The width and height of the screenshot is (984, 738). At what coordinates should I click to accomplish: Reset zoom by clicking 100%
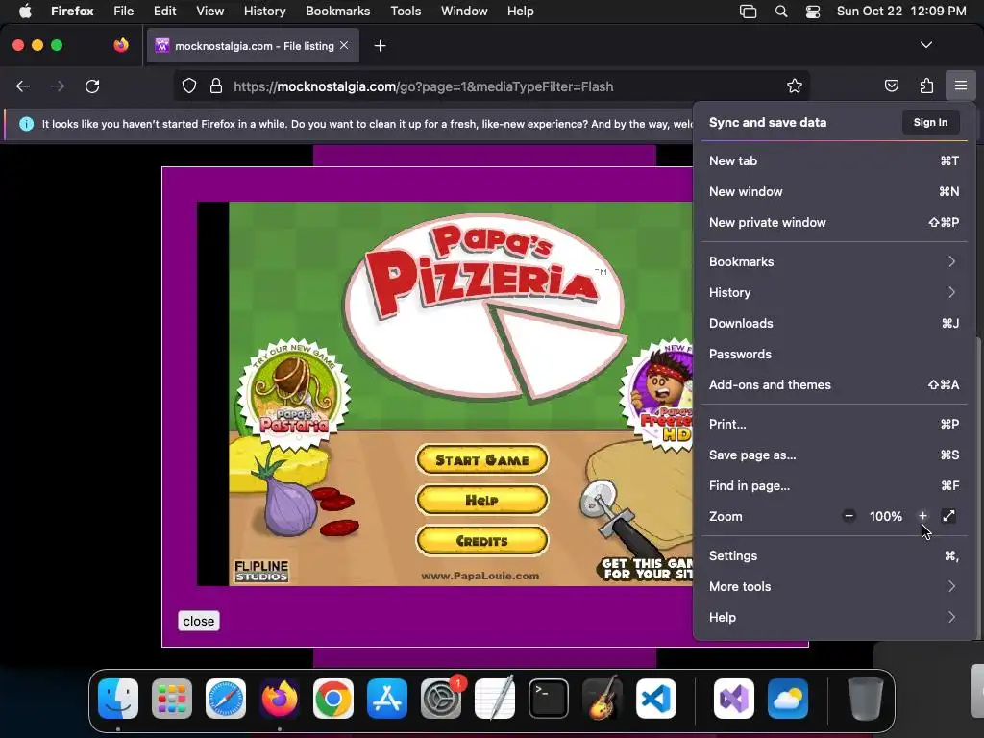(885, 516)
